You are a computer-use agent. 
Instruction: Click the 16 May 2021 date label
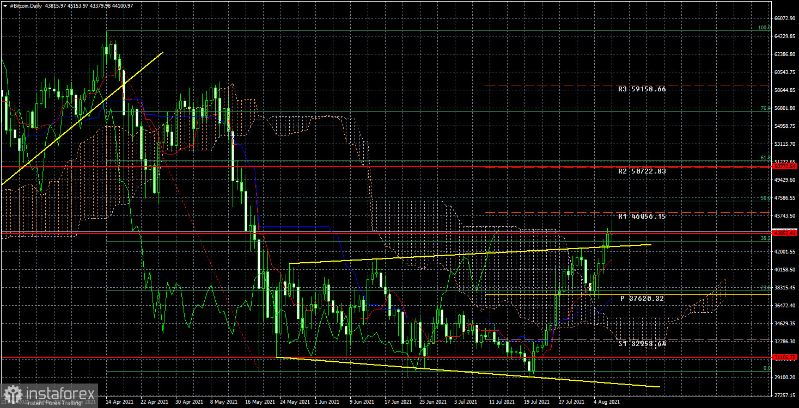click(259, 403)
